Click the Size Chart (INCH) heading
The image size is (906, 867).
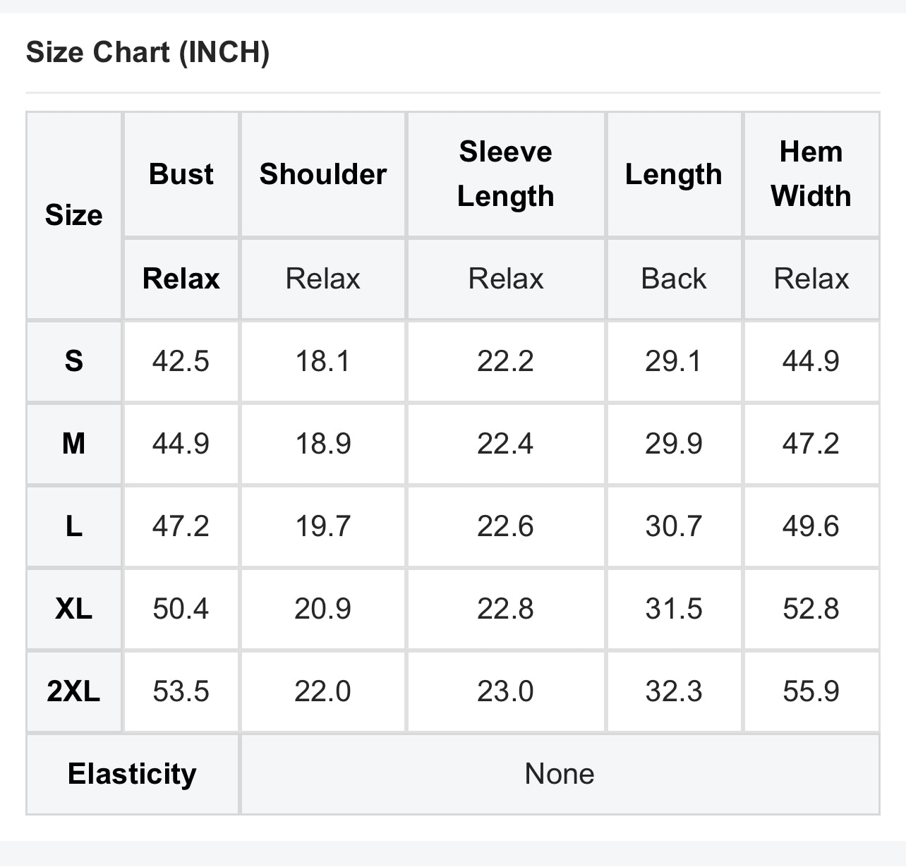[147, 53]
